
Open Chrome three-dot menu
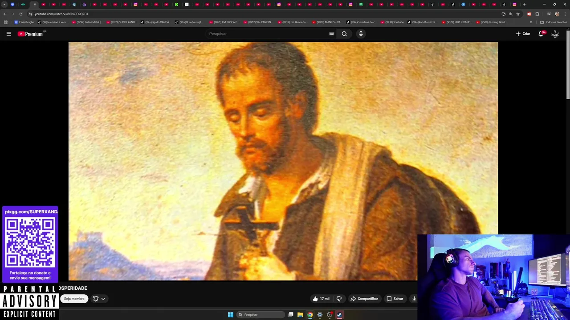coord(565,14)
